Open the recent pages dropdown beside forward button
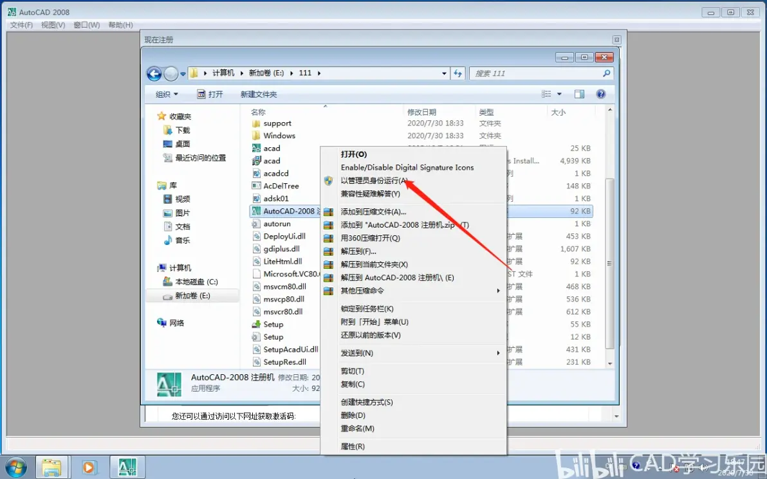 pos(183,75)
